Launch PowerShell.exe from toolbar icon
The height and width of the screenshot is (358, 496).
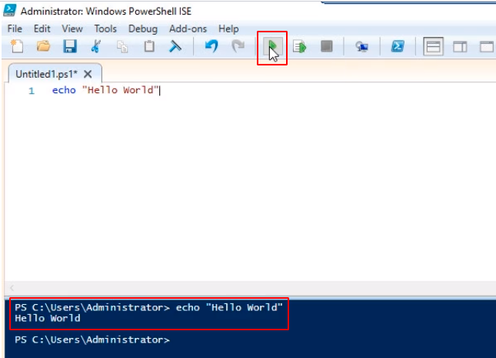pyautogui.click(x=398, y=47)
